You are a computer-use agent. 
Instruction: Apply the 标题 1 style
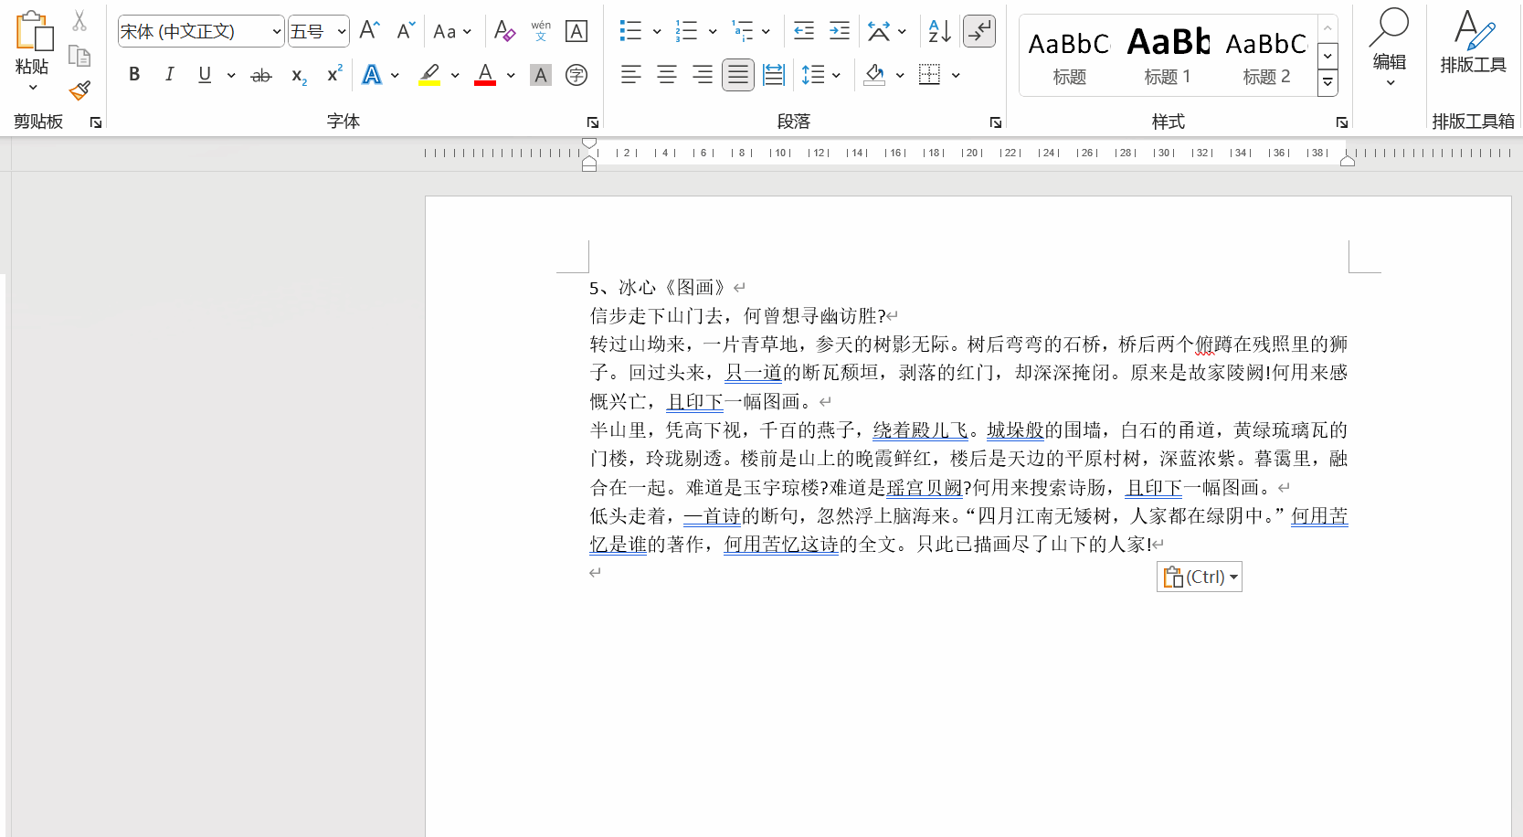tap(1168, 55)
